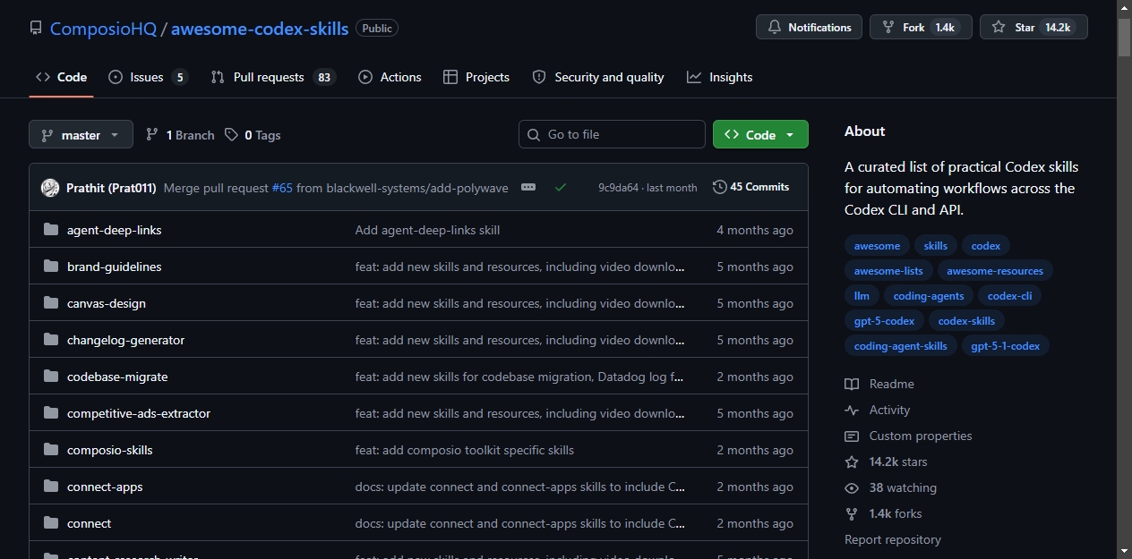Click folder icon for connect-apps
The image size is (1132, 559).
coord(51,487)
